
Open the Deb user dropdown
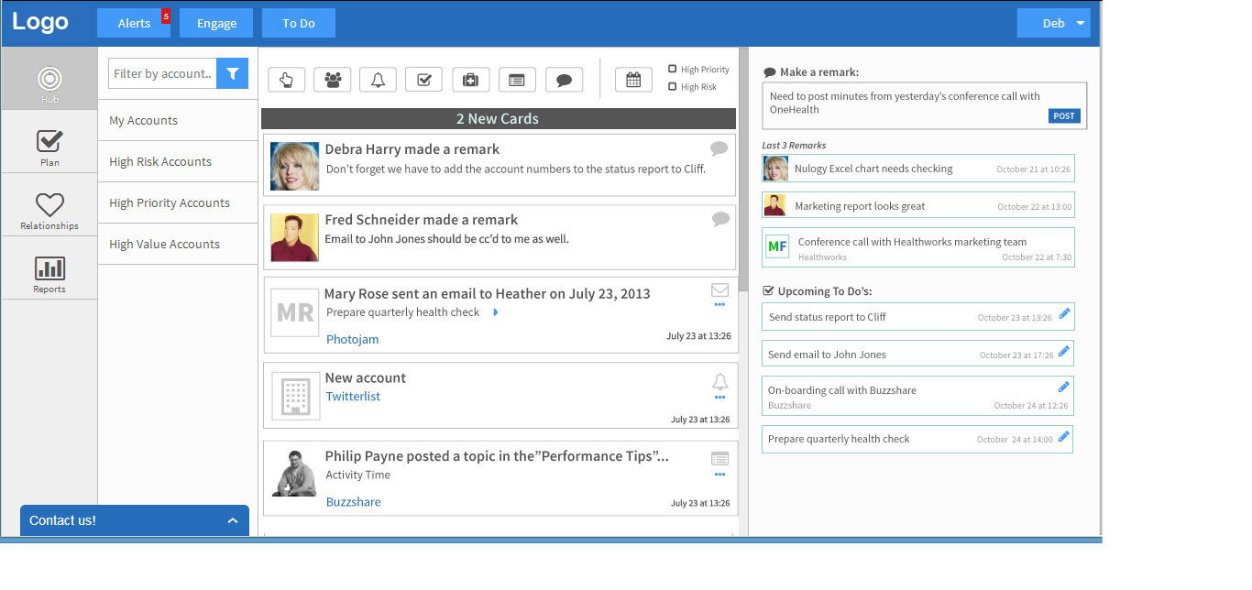1053,23
